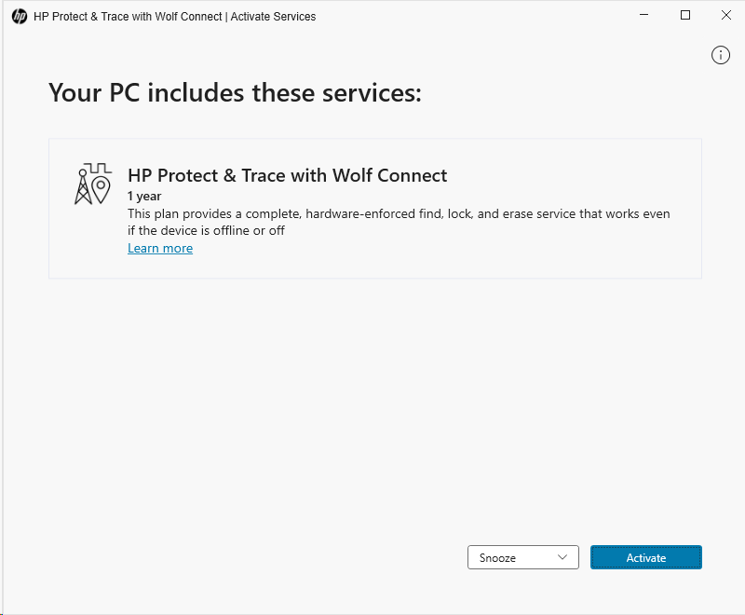Open the Learn more link
Image resolution: width=745 pixels, height=615 pixels.
pyautogui.click(x=160, y=249)
